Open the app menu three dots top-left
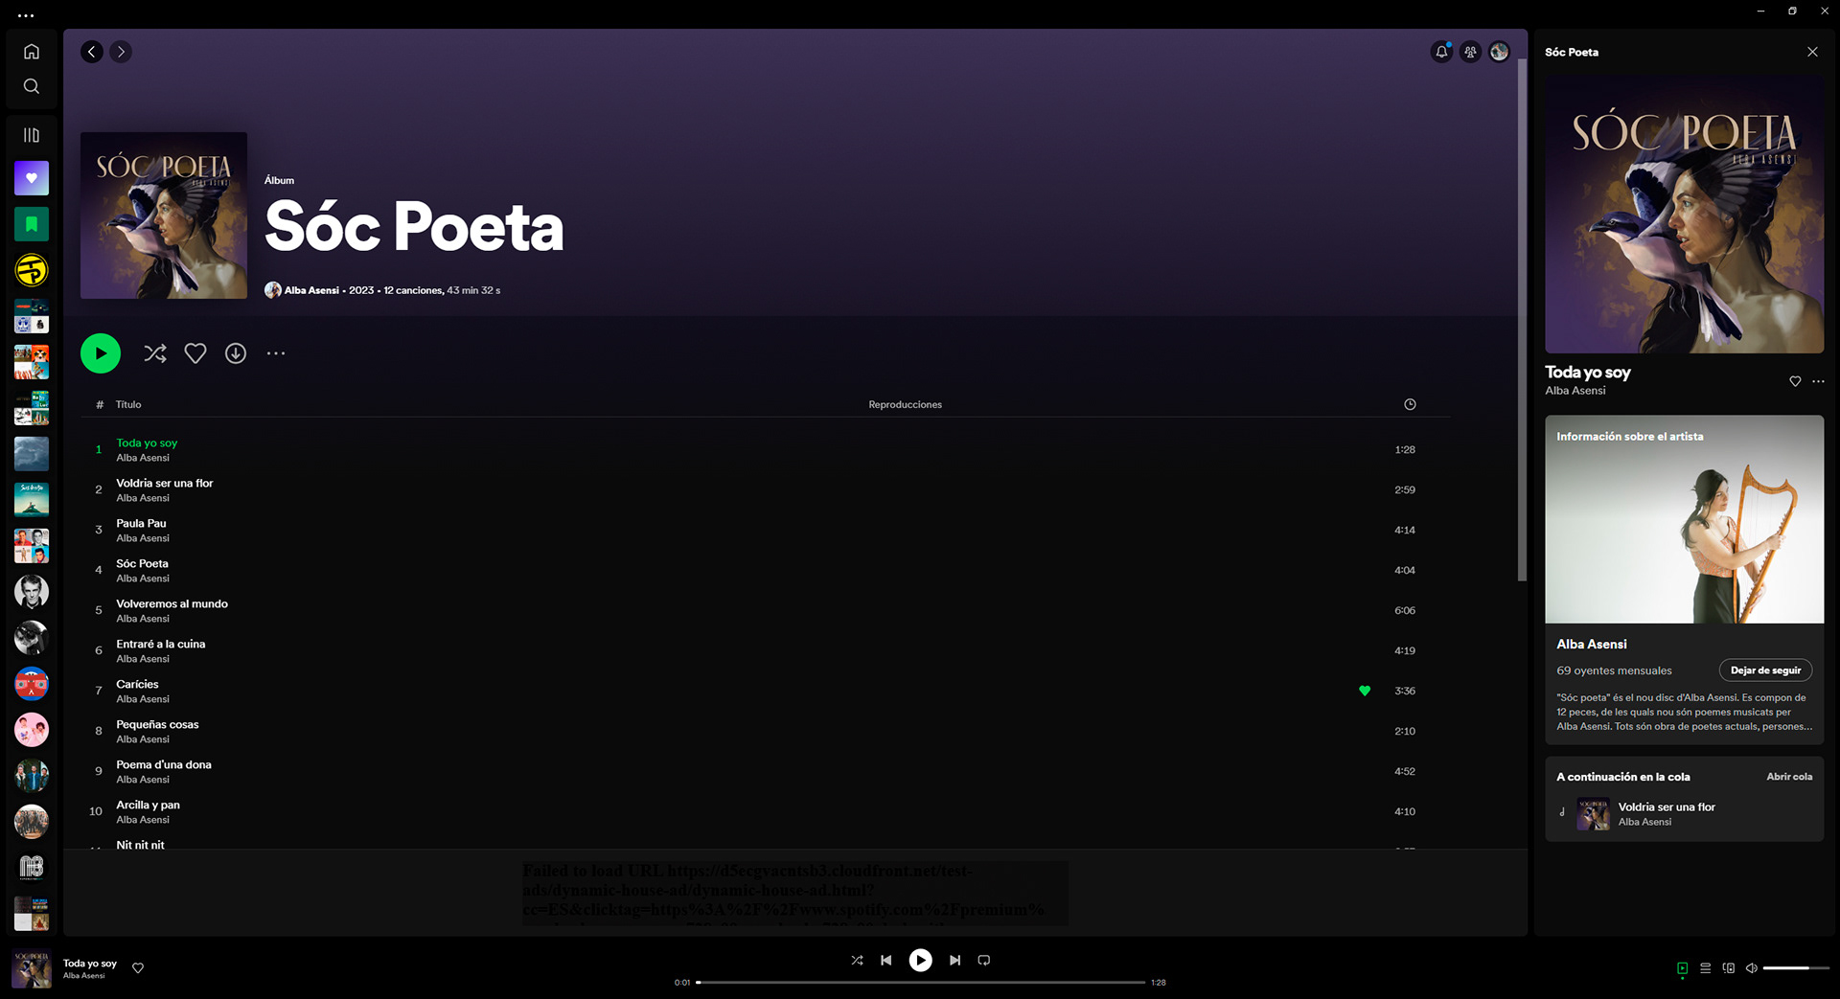 click(26, 15)
